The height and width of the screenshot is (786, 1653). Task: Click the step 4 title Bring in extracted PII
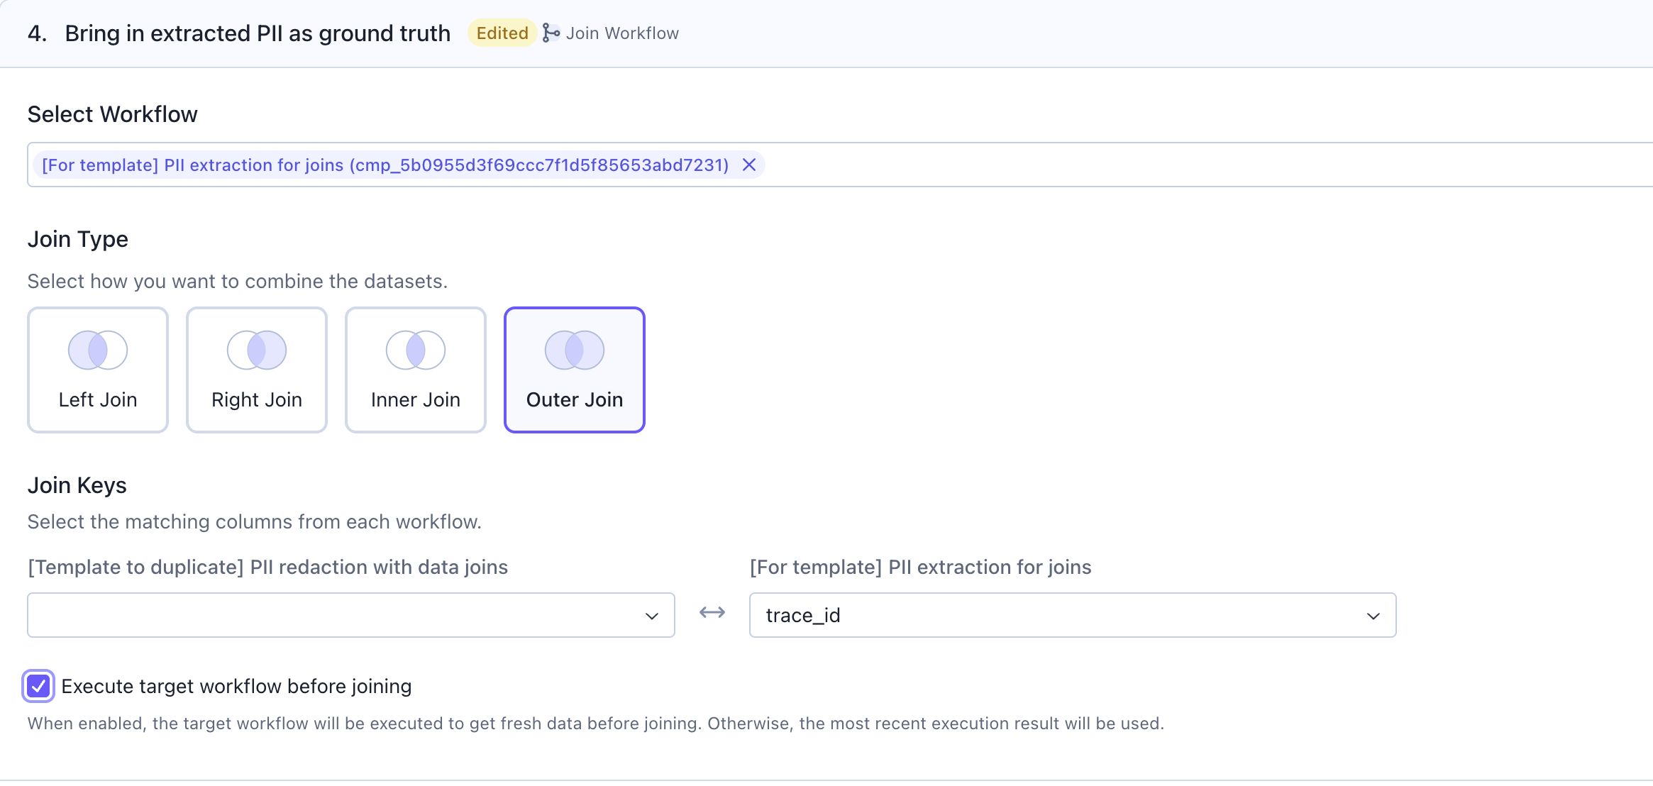(257, 33)
